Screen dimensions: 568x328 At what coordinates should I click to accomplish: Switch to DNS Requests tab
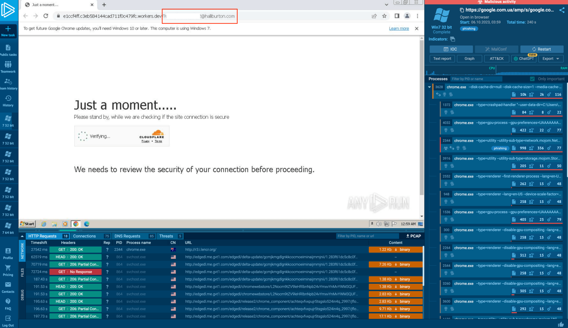tap(127, 236)
